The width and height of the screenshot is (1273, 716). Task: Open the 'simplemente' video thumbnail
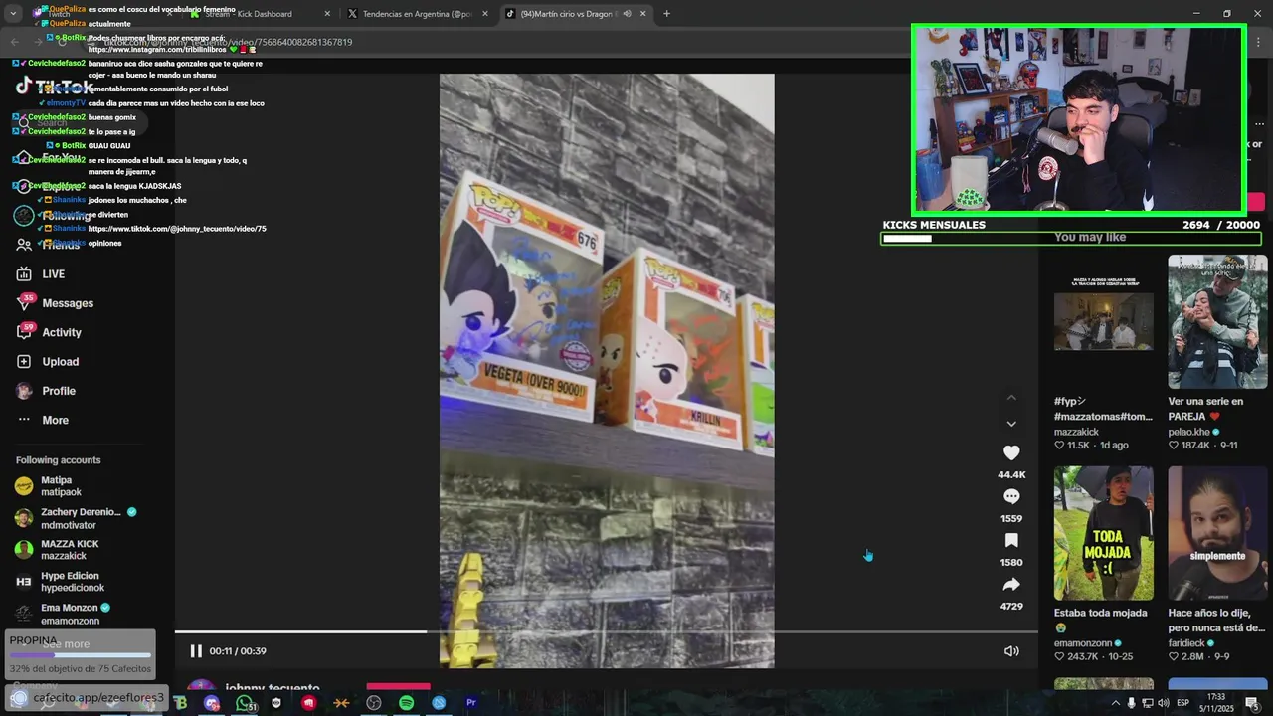pyautogui.click(x=1217, y=533)
